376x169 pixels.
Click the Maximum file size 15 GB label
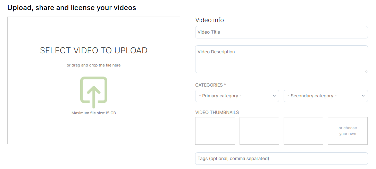click(93, 113)
